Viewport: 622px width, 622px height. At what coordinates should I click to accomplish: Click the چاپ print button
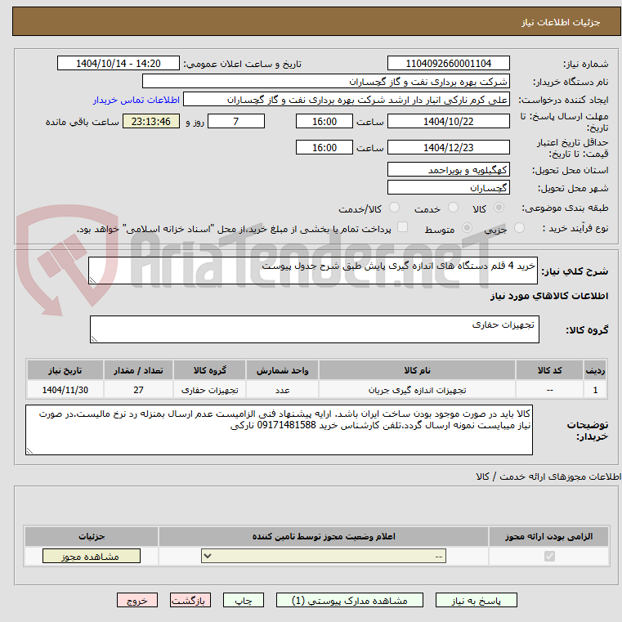[x=244, y=601]
